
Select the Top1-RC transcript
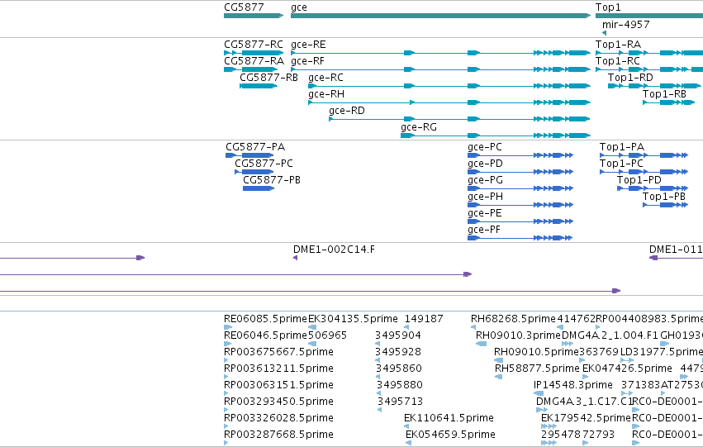tap(649, 69)
